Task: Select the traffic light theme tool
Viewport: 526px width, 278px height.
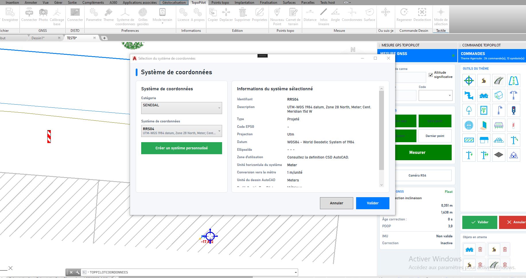Action: point(514,110)
